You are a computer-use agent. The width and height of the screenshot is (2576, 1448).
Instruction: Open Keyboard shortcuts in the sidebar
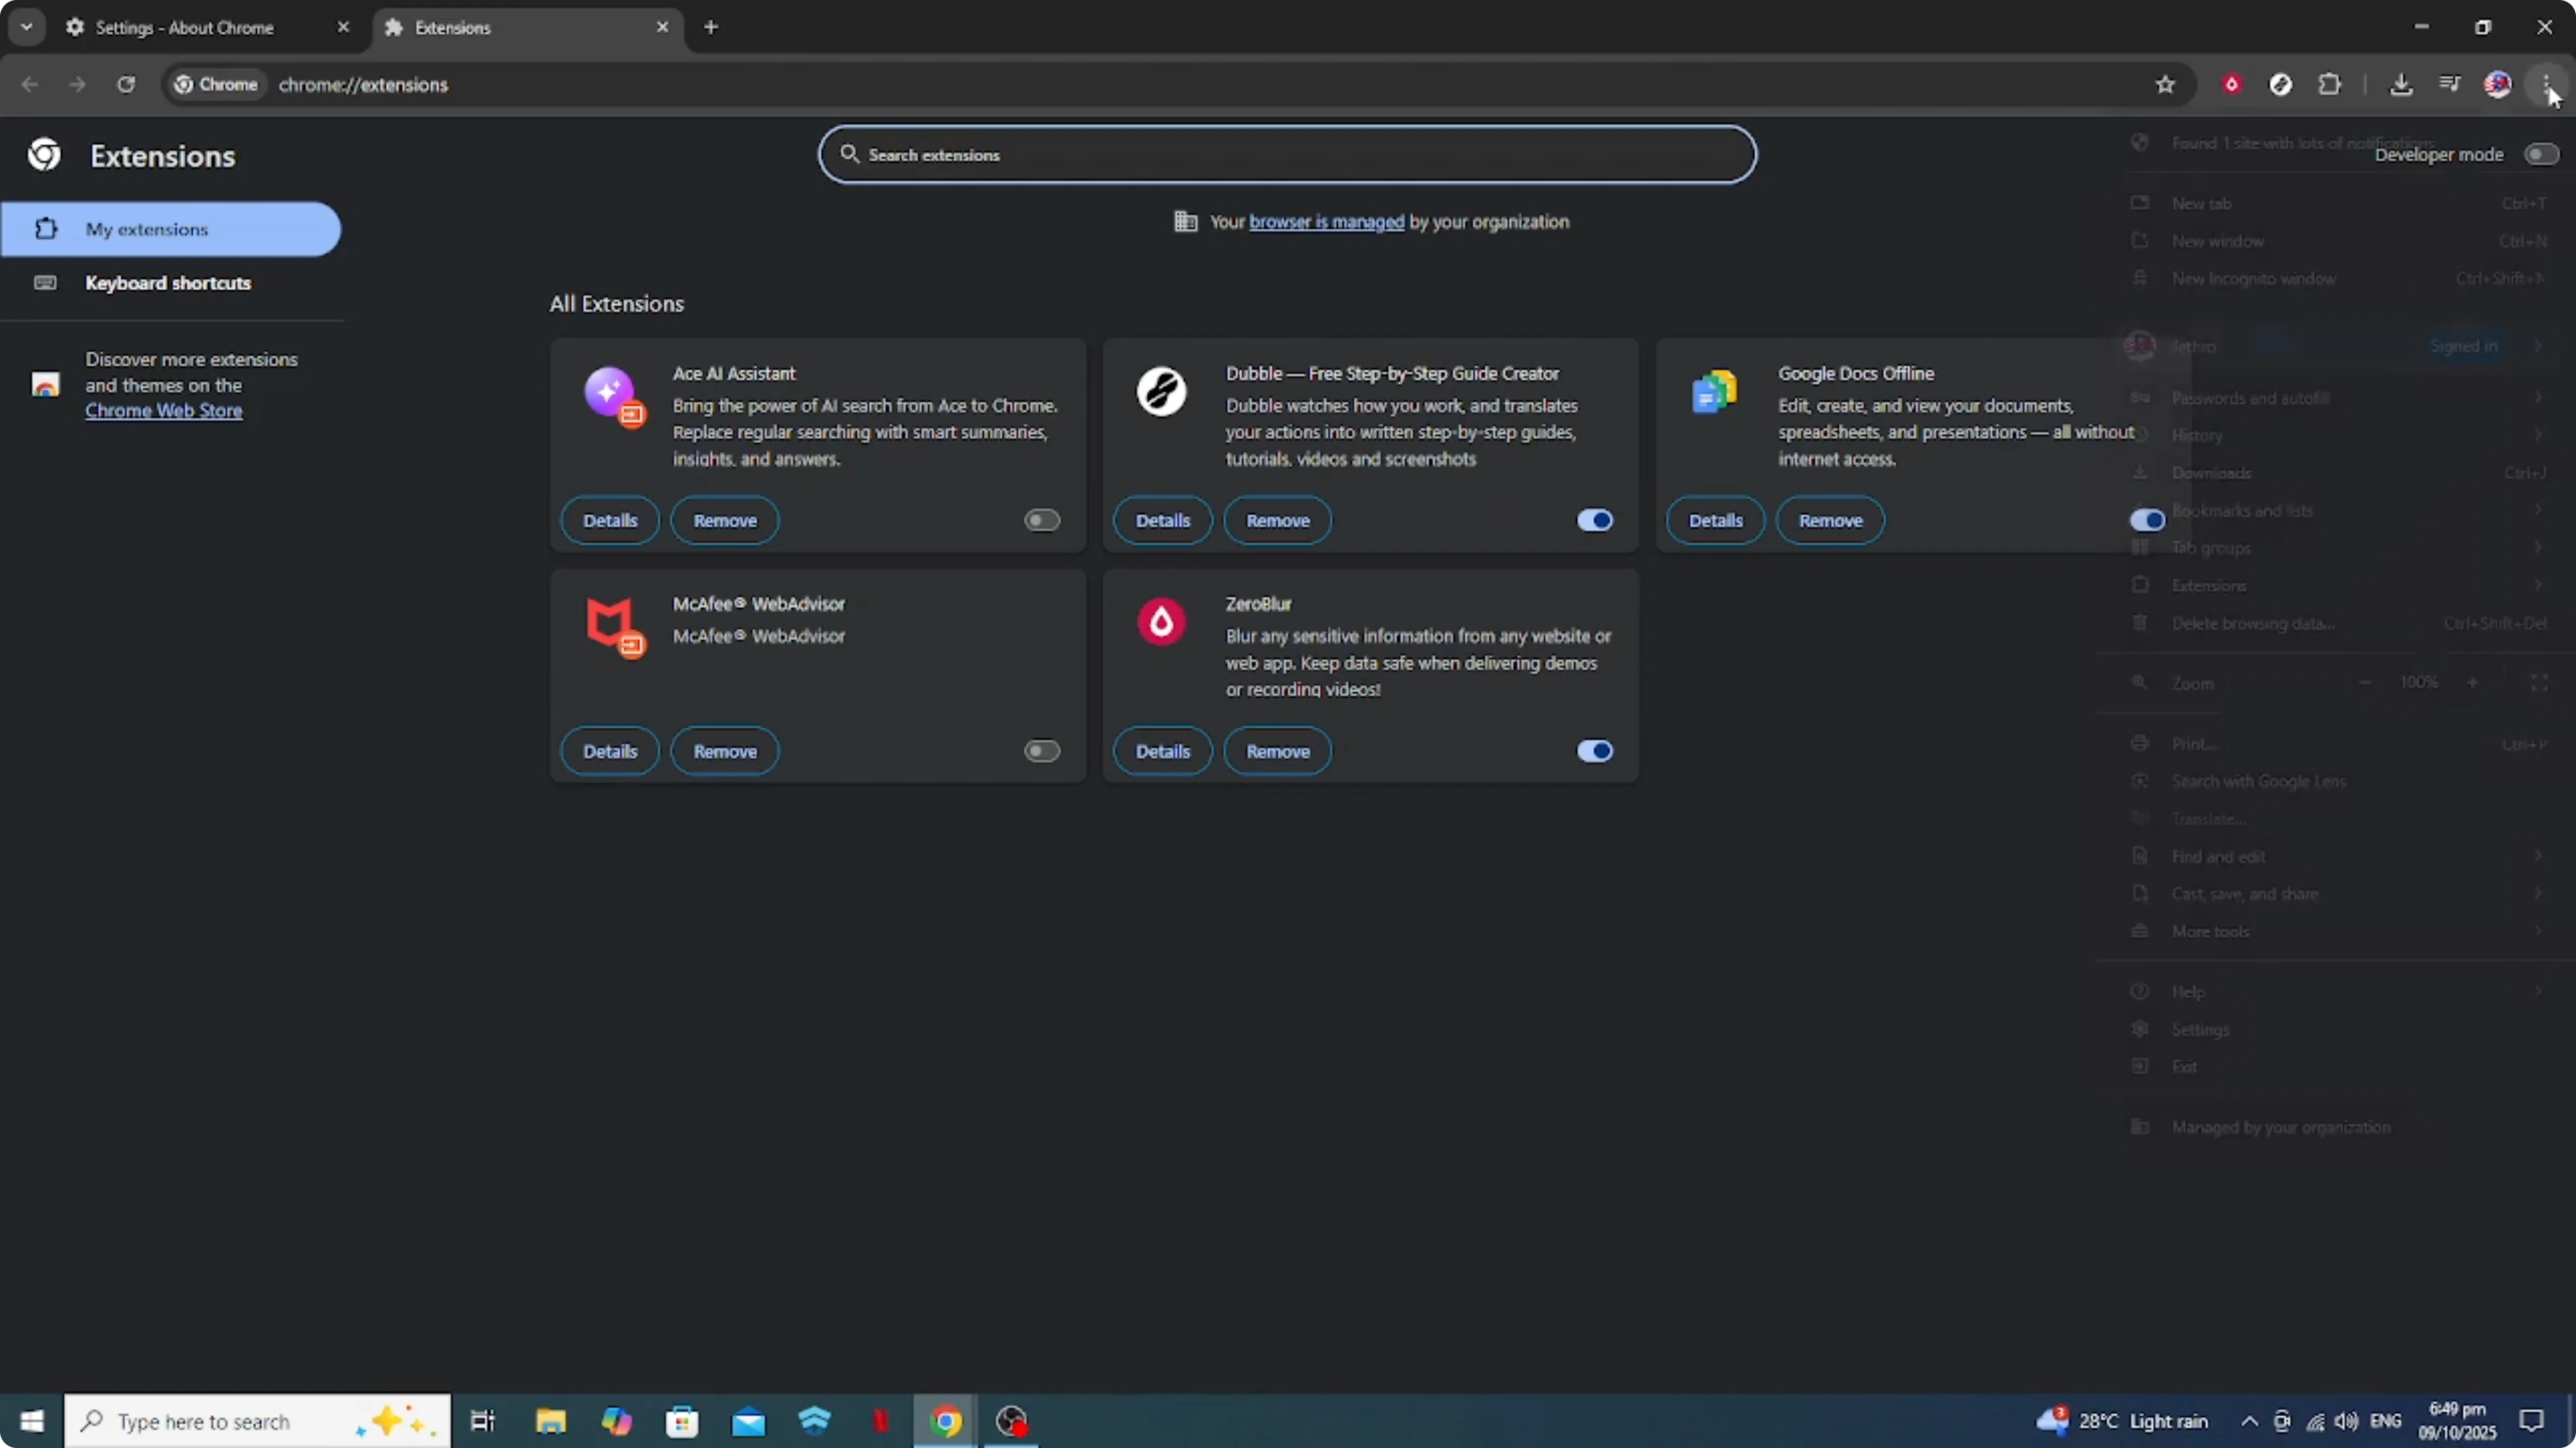167,283
